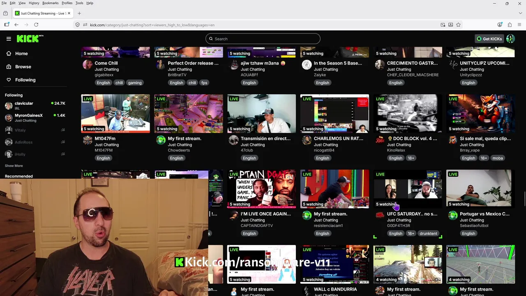Click BritBratTV channel avatar

tap(161, 65)
